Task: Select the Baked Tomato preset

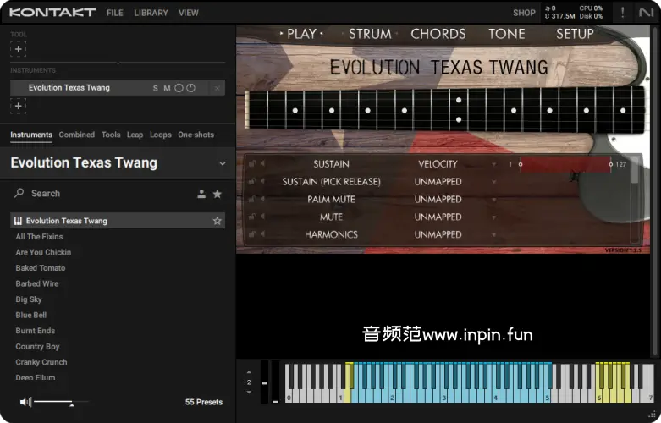Action: coord(41,268)
